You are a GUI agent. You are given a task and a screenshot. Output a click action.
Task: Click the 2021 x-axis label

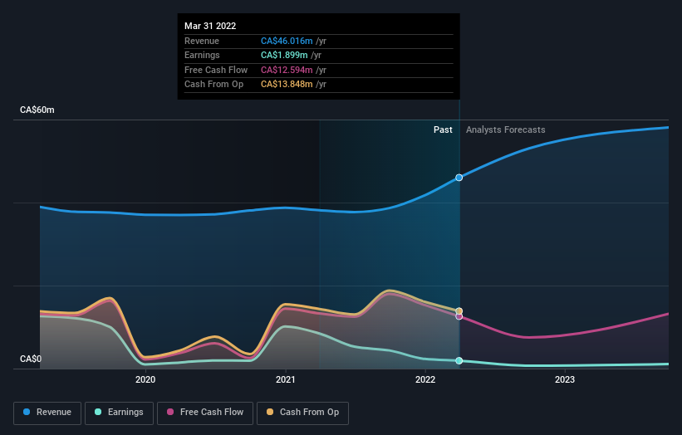pyautogui.click(x=285, y=379)
